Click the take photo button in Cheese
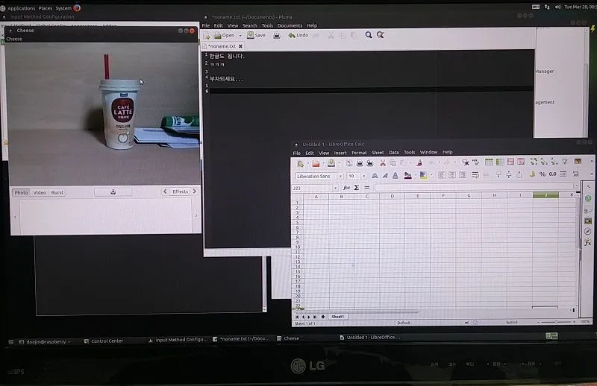 pos(113,192)
